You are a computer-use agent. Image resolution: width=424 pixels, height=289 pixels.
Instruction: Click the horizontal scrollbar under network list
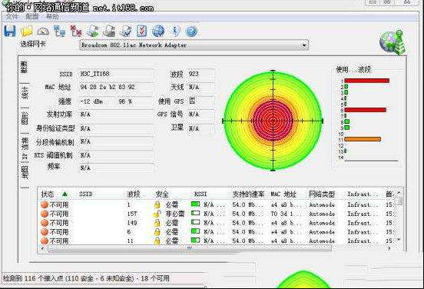(x=189, y=248)
